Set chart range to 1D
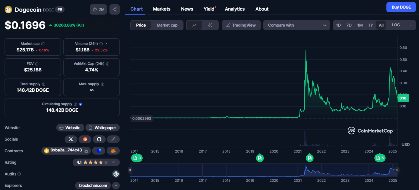419x190 pixels. point(338,25)
